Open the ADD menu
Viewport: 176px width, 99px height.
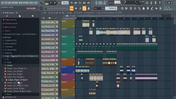coord(9,3)
